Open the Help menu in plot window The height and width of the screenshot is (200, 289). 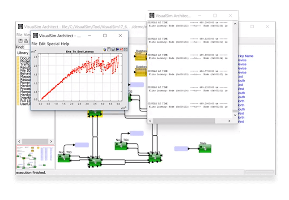click(65, 44)
